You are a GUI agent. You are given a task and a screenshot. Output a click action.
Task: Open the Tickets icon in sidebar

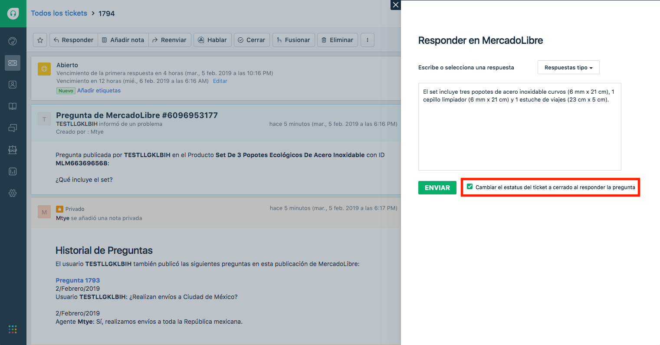pyautogui.click(x=13, y=63)
